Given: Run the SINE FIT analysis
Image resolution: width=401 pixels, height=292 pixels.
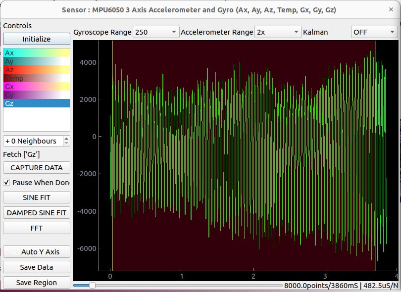Looking at the screenshot, I should [36, 197].
